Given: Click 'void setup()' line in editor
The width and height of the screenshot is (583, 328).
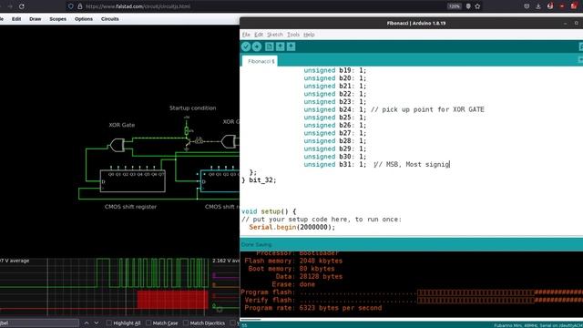Looking at the screenshot, I should coord(269,211).
